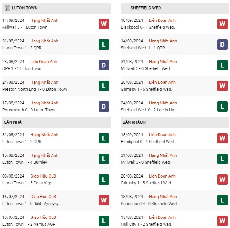Open the Sheffield Wed. 0-2 Leeds Utd match
The image size is (230, 228).
click(x=148, y=110)
